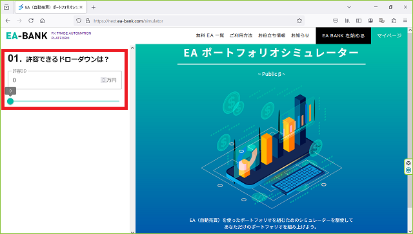Toggle the sidebar icon in toolbar

(x=359, y=21)
